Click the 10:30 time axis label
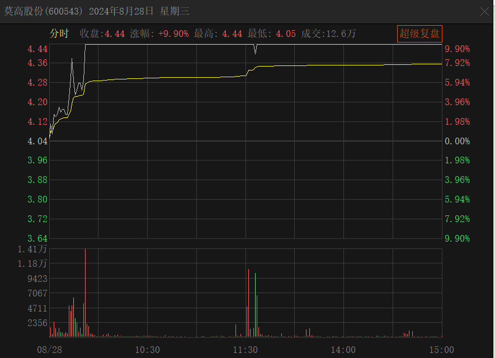 [x=147, y=350]
